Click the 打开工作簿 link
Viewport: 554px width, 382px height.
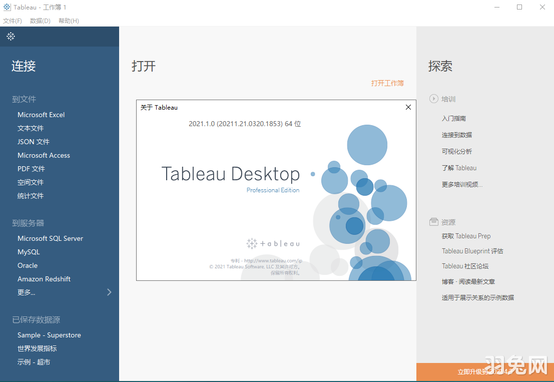pos(387,83)
